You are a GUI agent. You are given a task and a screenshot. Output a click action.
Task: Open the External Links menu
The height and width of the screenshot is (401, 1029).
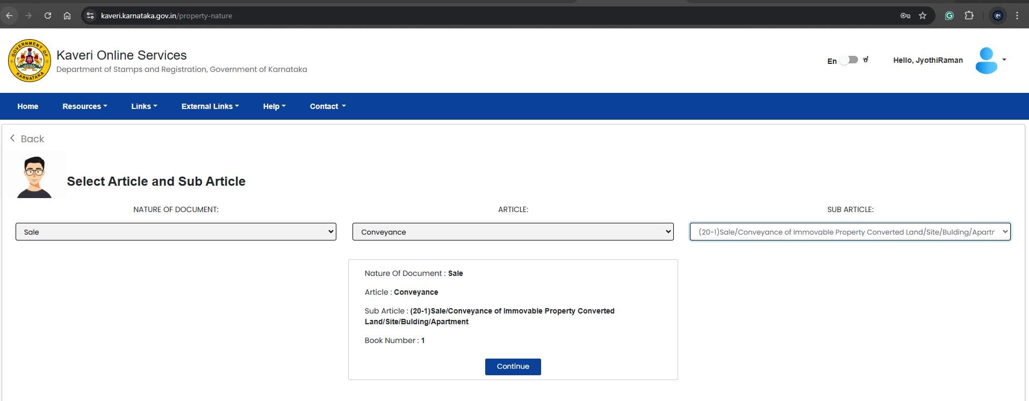pyautogui.click(x=210, y=106)
